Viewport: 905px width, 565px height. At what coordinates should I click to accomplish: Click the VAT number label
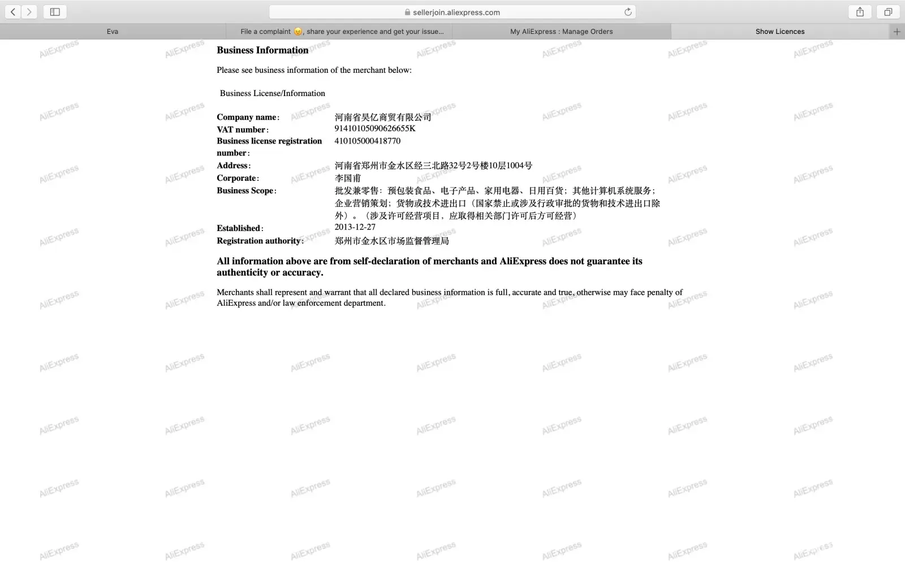point(243,129)
